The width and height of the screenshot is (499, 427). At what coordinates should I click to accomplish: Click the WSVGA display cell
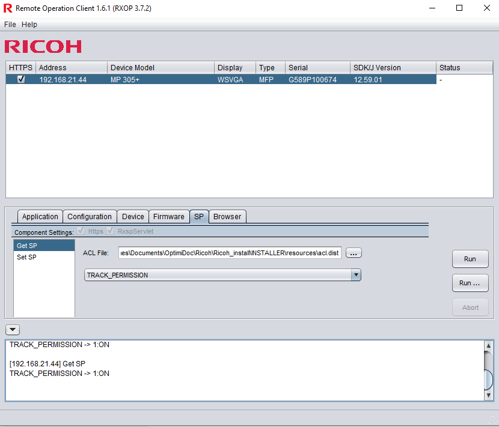[x=235, y=79]
